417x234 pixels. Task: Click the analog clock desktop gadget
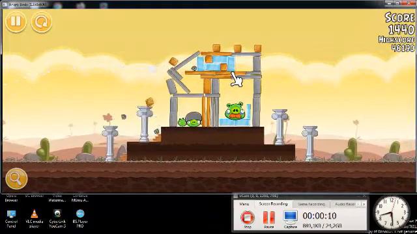click(391, 213)
